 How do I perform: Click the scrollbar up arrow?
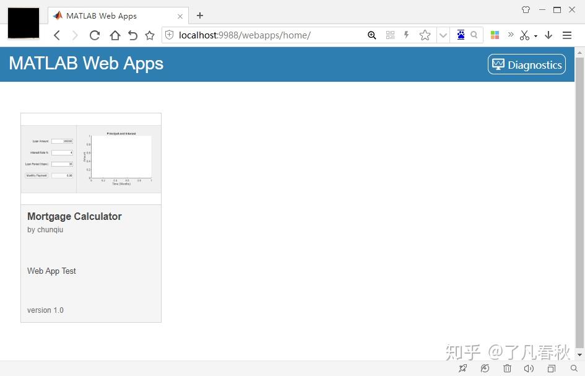579,53
